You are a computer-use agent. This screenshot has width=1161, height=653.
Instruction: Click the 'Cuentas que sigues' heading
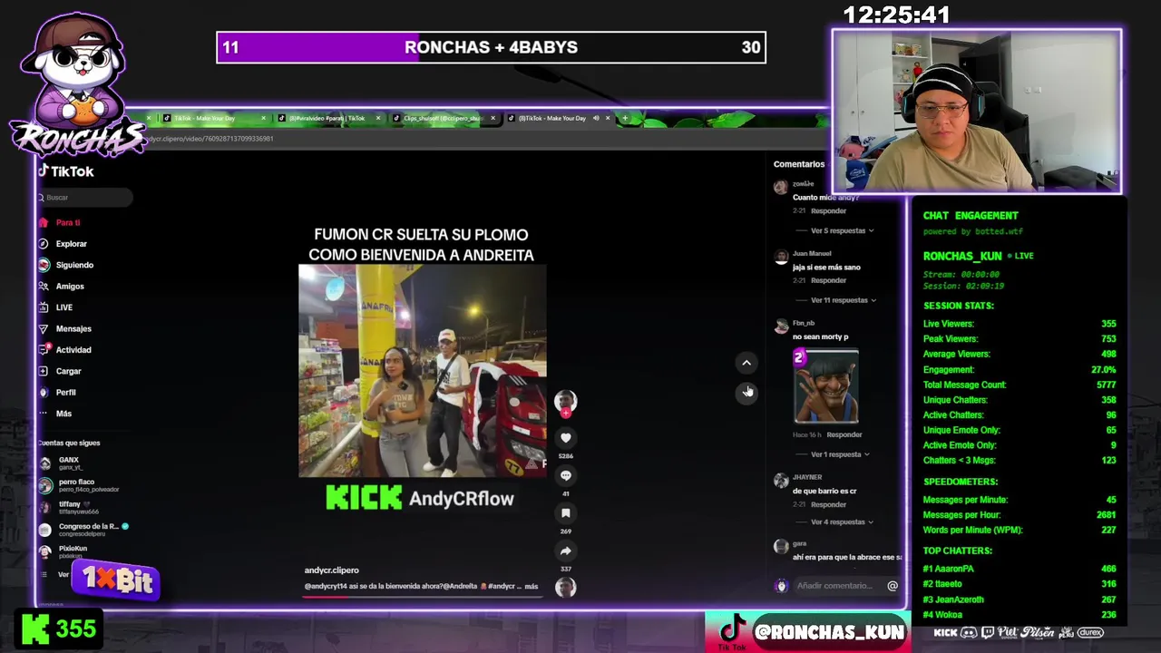[69, 443]
